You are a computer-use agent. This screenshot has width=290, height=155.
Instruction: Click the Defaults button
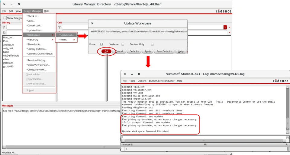point(134,51)
